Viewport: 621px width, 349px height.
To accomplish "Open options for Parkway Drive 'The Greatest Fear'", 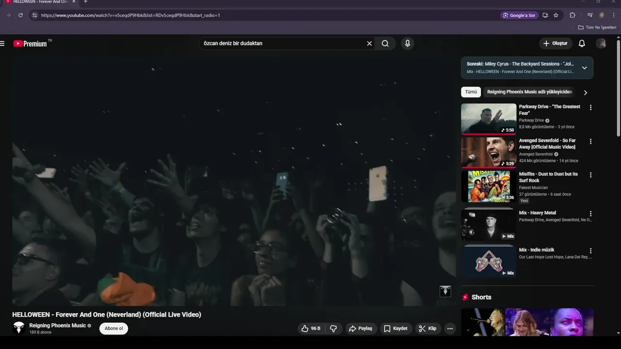I will [590, 108].
